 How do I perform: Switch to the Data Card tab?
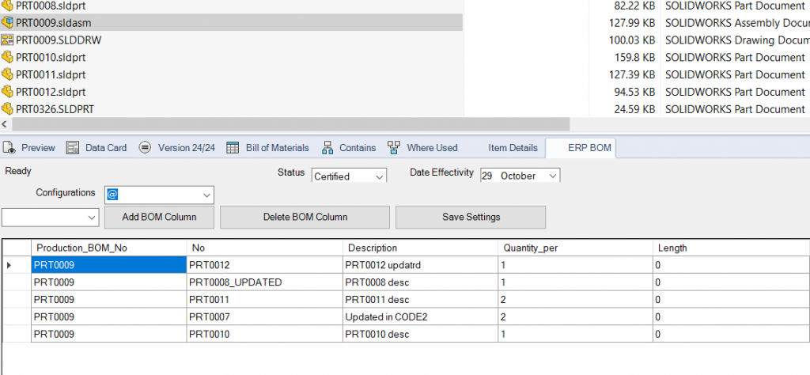(x=97, y=148)
